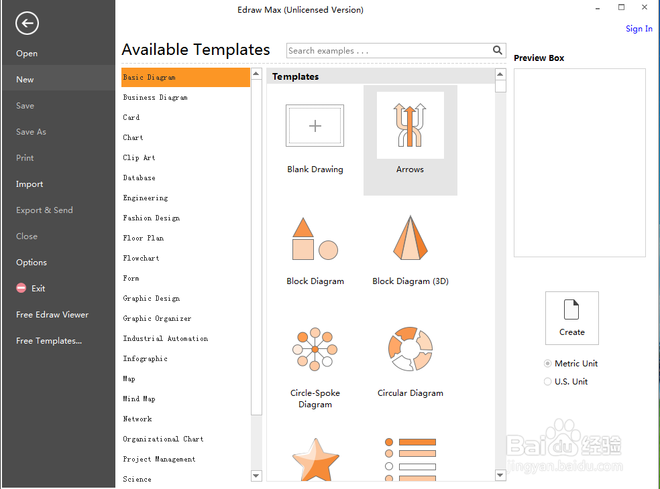Click Print in the sidebar menu

pyautogui.click(x=25, y=157)
